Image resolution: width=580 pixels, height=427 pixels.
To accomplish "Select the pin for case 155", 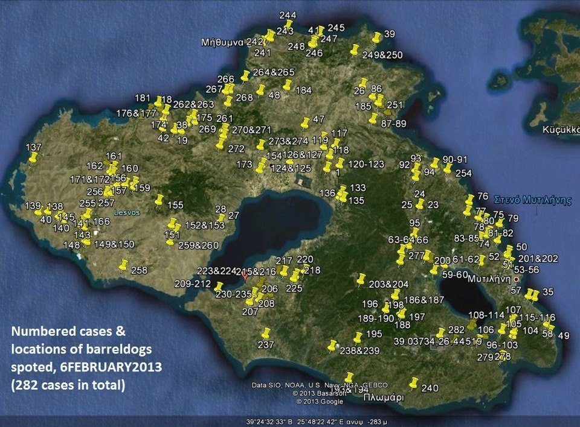I will [x=159, y=200].
